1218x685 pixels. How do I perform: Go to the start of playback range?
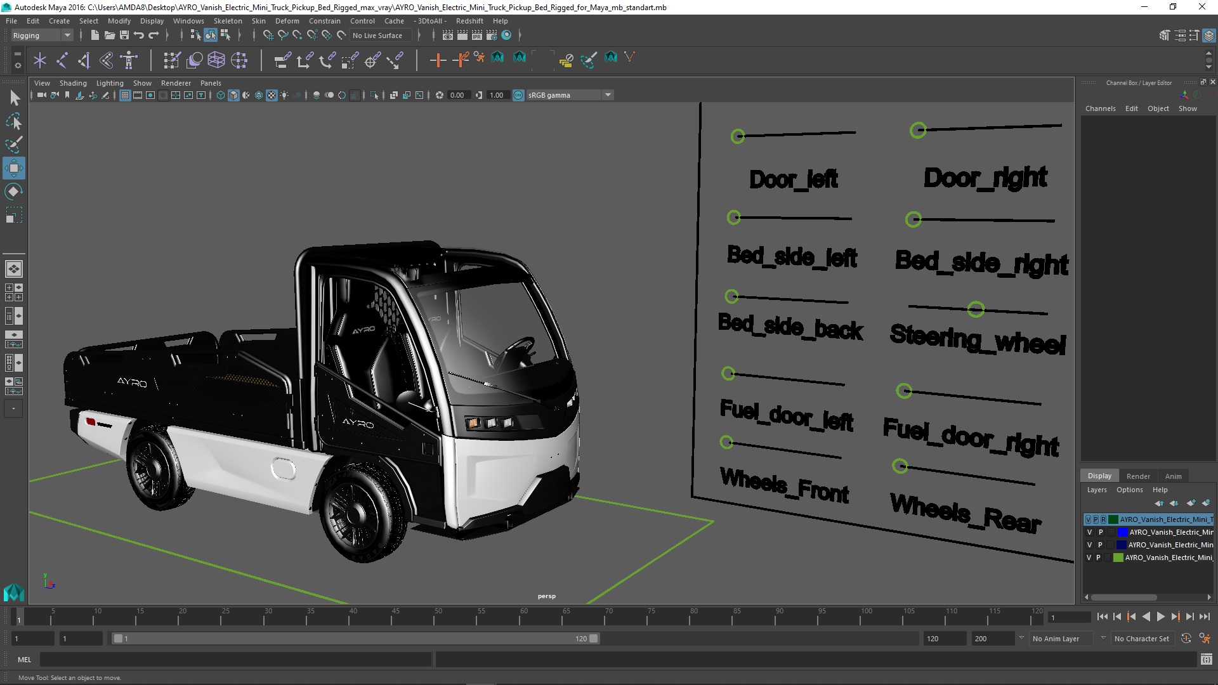point(1102,616)
